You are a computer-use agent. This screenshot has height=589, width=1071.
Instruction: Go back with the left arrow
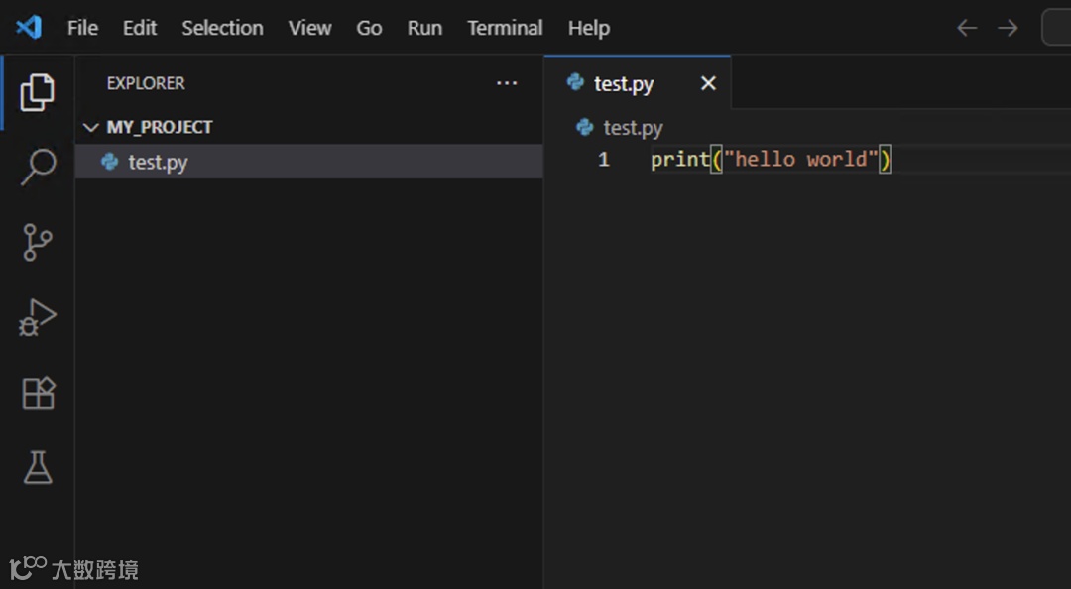(x=967, y=28)
